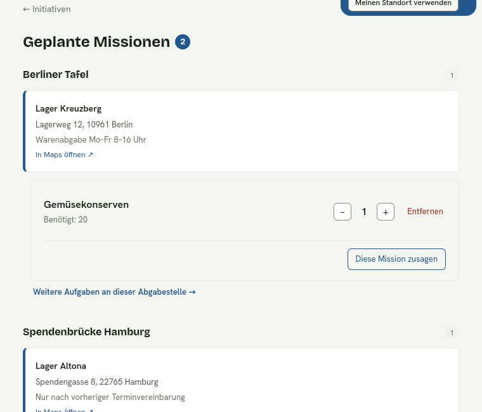
Task: Click the Geplante Missionen heading
Action: (x=96, y=42)
